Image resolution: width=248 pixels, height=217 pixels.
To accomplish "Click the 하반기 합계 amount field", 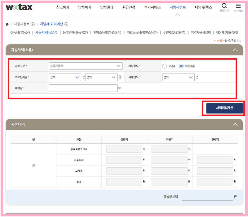I will pos(169,182).
